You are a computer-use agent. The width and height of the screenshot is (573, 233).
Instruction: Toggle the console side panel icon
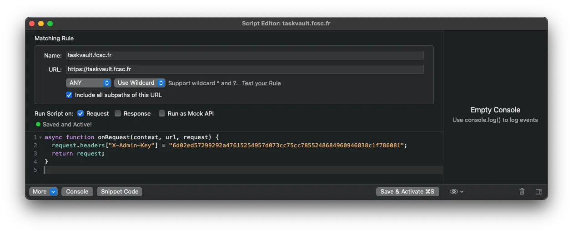tap(539, 192)
